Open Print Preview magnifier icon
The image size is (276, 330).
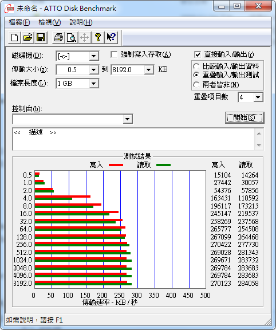(72, 38)
